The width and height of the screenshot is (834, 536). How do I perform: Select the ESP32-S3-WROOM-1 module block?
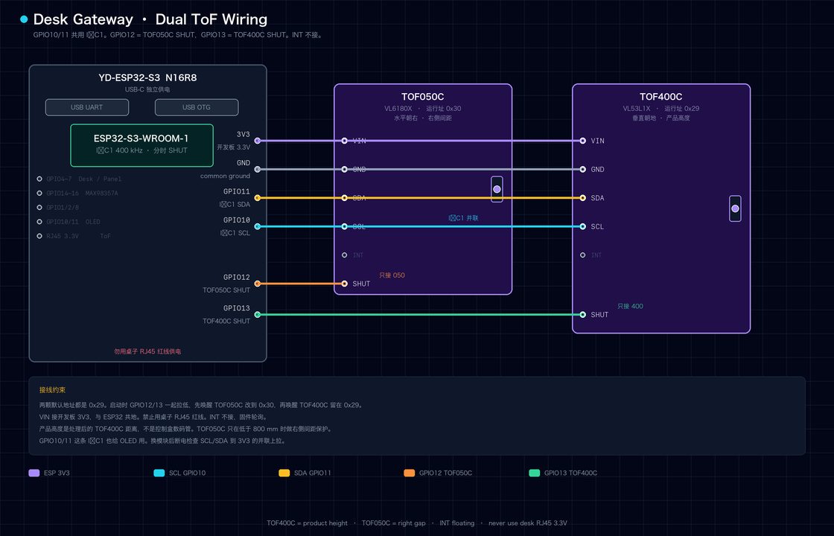point(141,145)
